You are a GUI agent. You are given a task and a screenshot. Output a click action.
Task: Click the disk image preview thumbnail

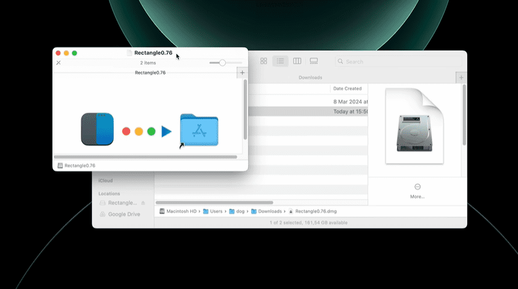click(414, 126)
